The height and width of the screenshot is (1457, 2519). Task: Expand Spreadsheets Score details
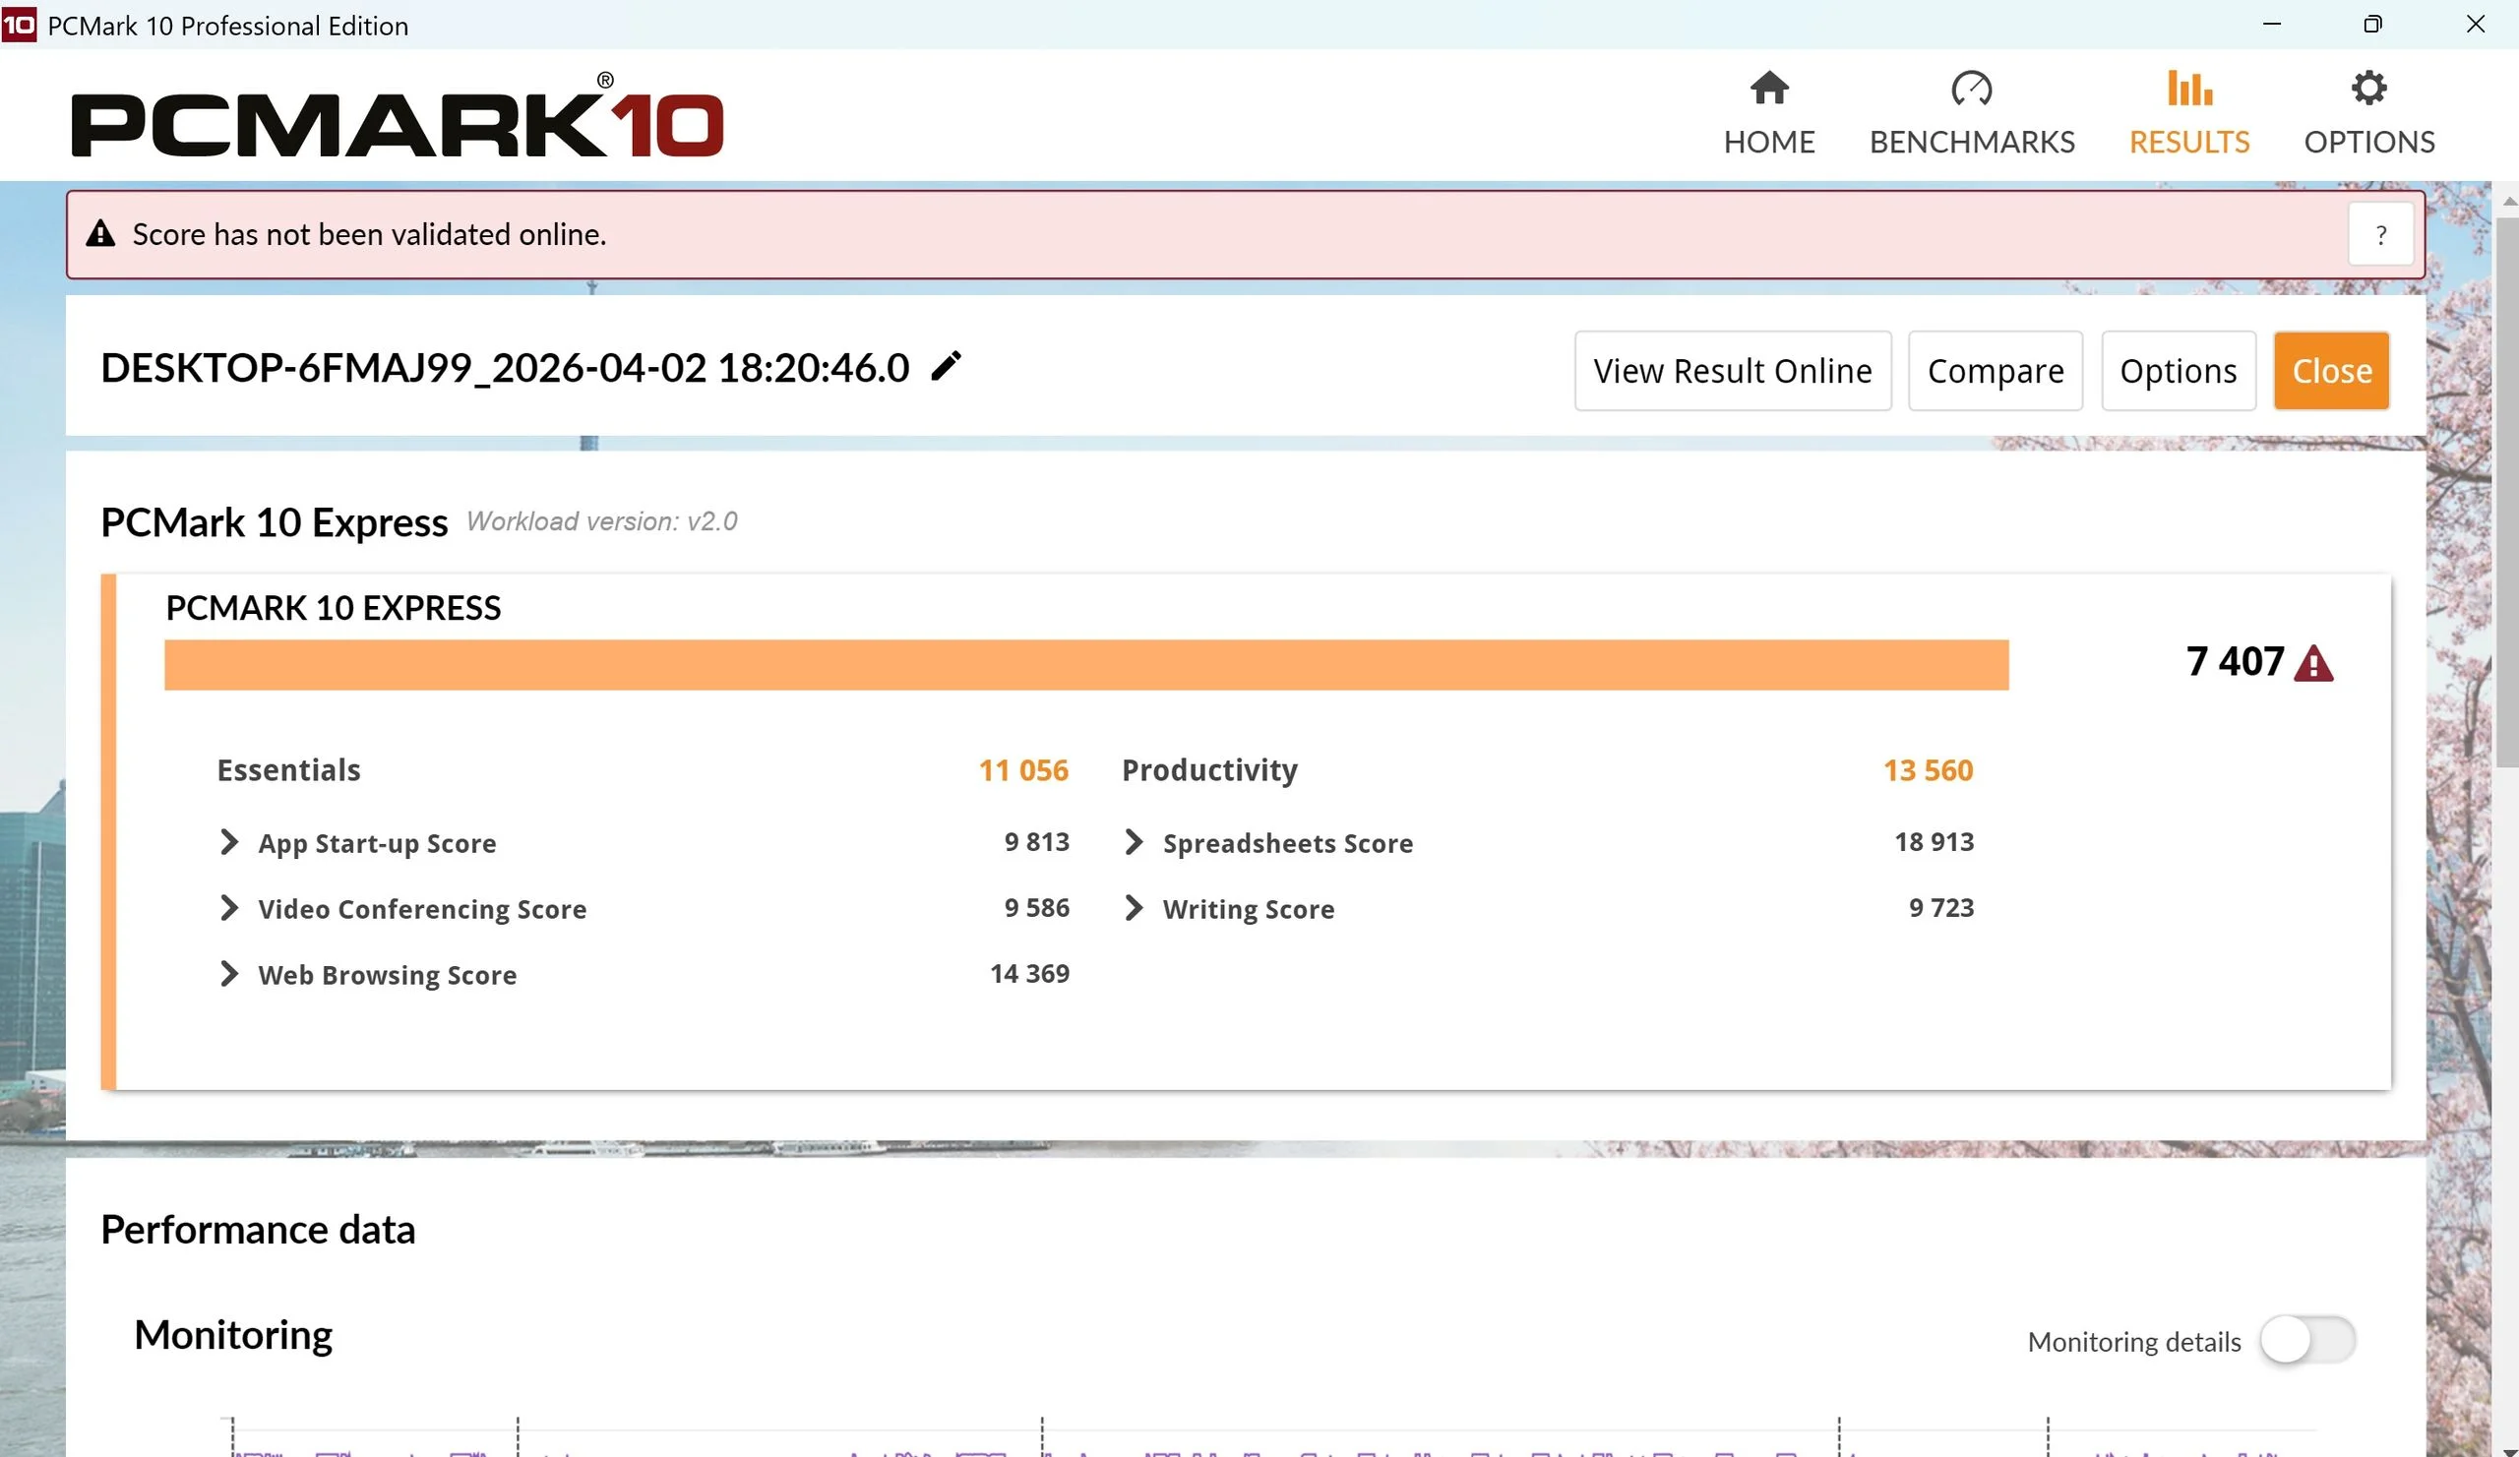click(x=1133, y=842)
